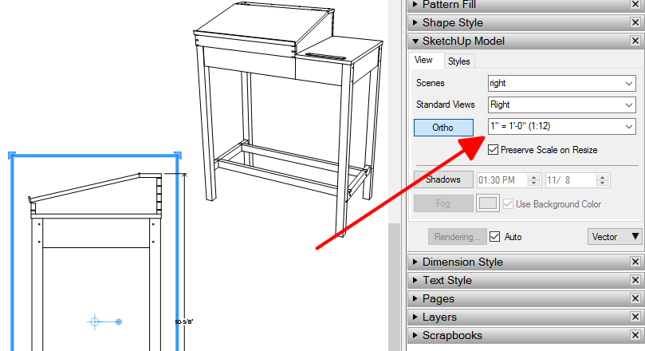Viewport: 645px width, 351px height.
Task: Collapse the SketchUp Model panel
Action: pos(415,41)
